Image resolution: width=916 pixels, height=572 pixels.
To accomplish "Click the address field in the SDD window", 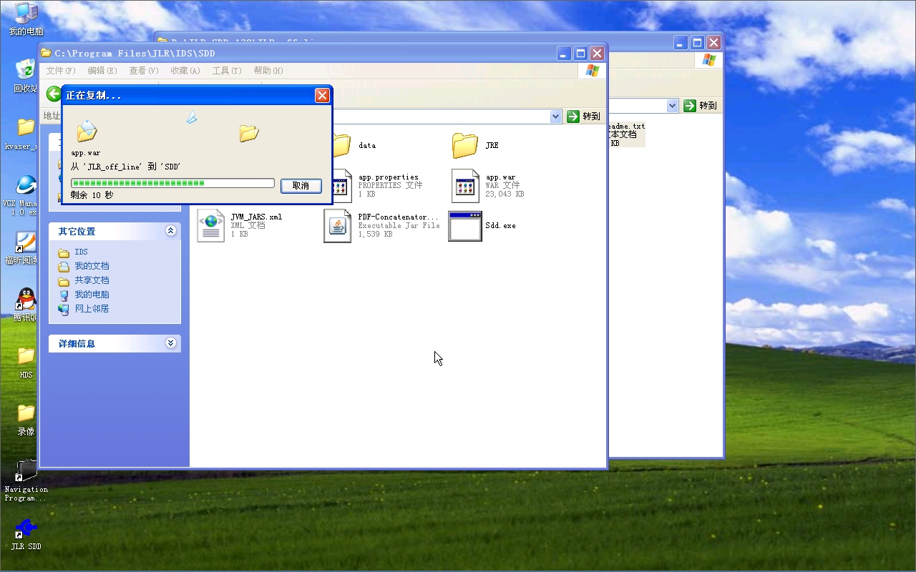I will pyautogui.click(x=440, y=117).
